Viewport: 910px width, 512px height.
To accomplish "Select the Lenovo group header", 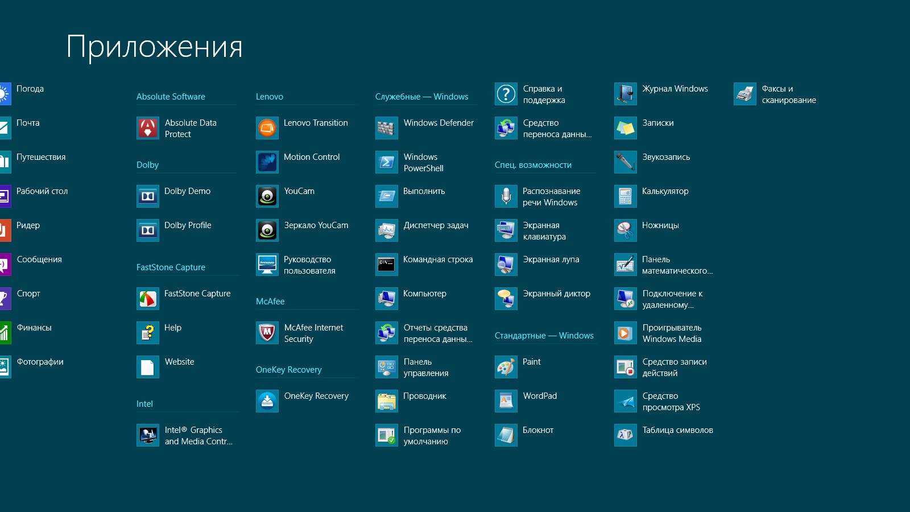I will point(270,97).
